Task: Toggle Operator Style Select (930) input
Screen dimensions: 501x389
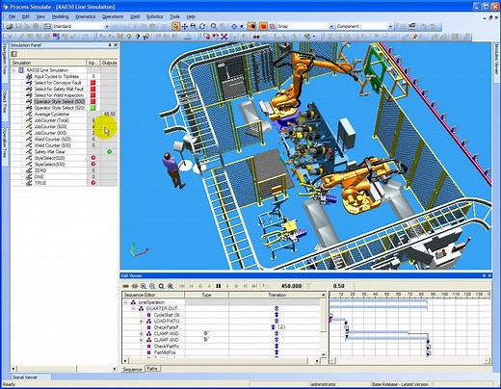Action: pos(93,101)
